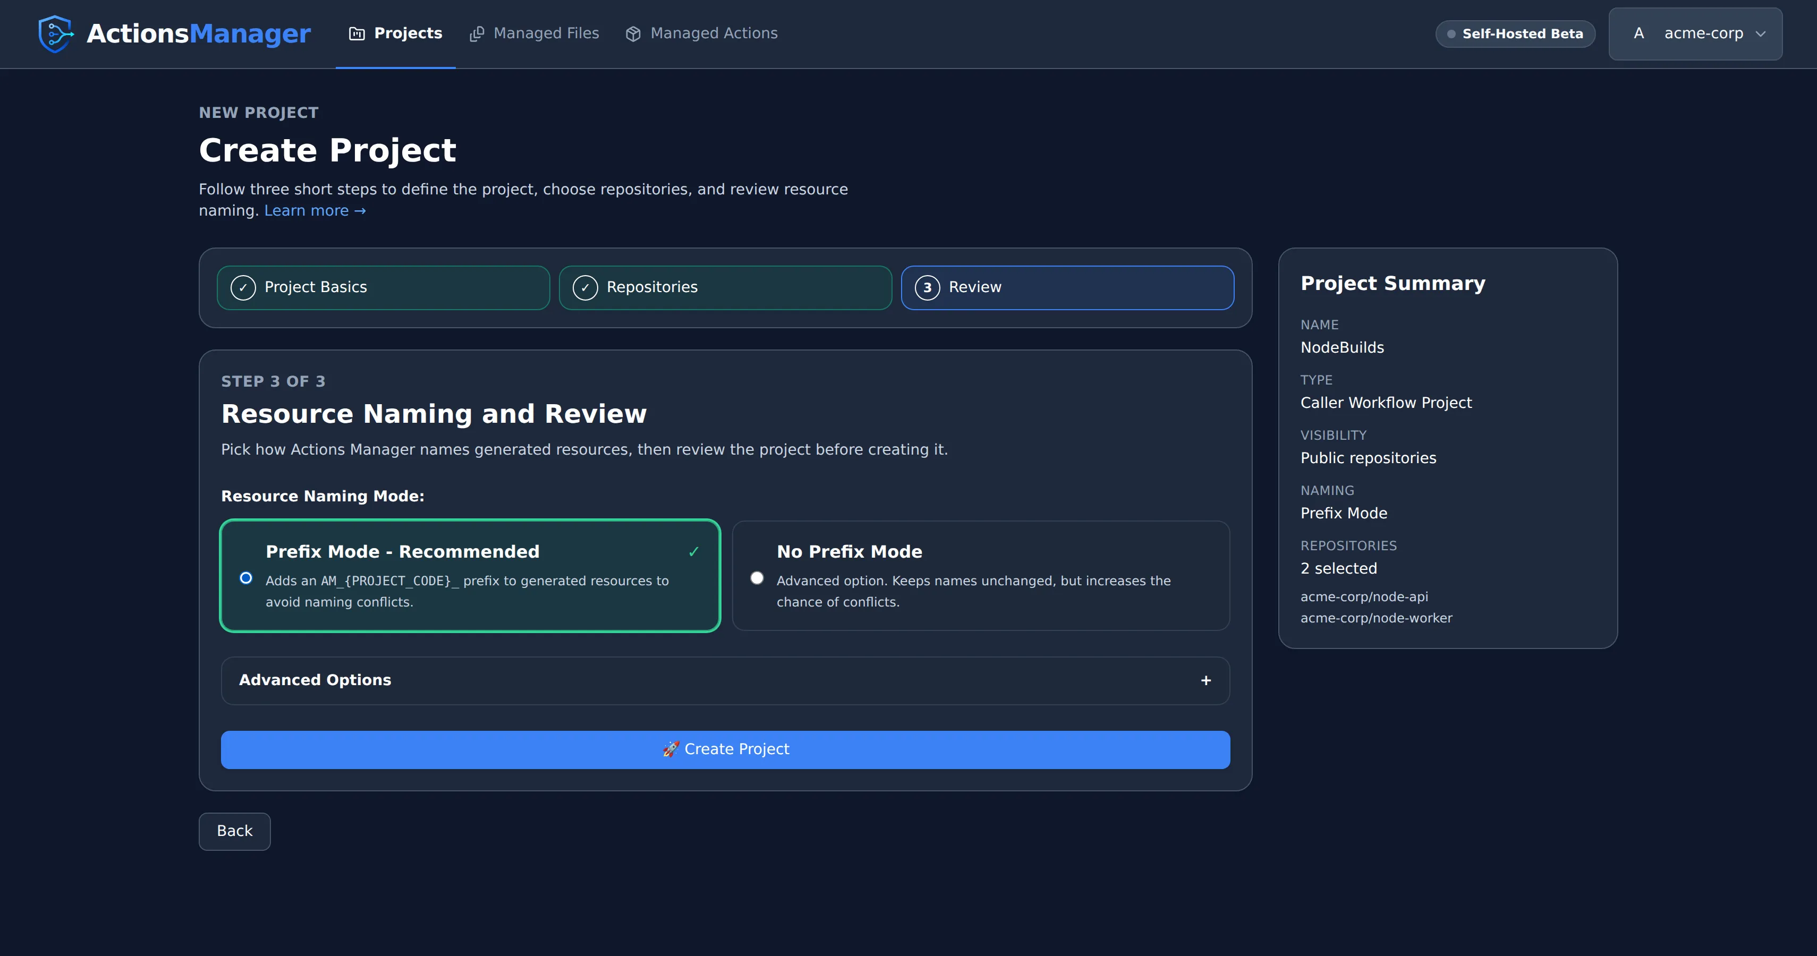Go to the Project Basics step
Image resolution: width=1817 pixels, height=956 pixels.
384,288
